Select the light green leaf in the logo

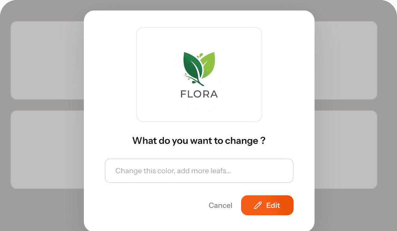tap(209, 63)
